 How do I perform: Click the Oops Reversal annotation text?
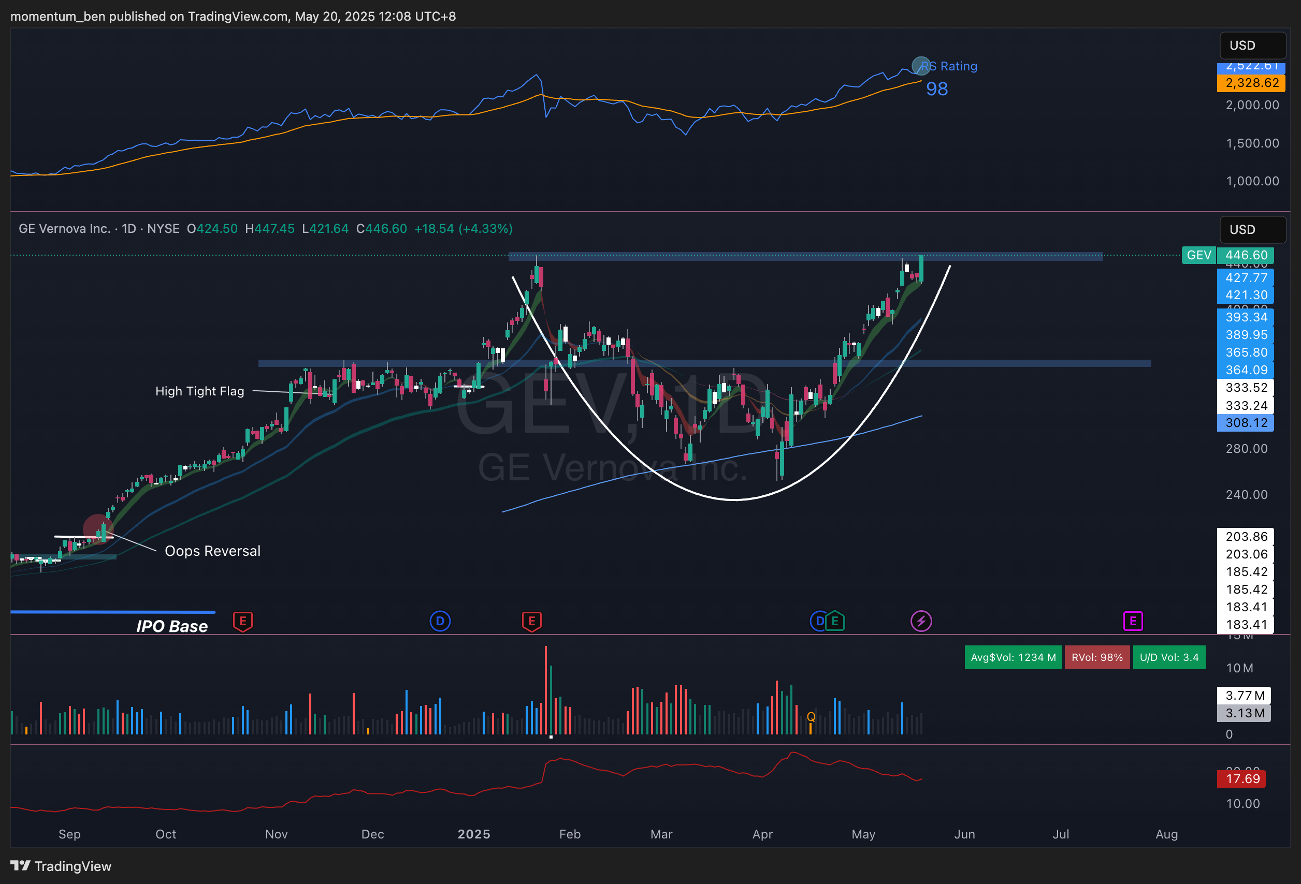click(x=212, y=551)
